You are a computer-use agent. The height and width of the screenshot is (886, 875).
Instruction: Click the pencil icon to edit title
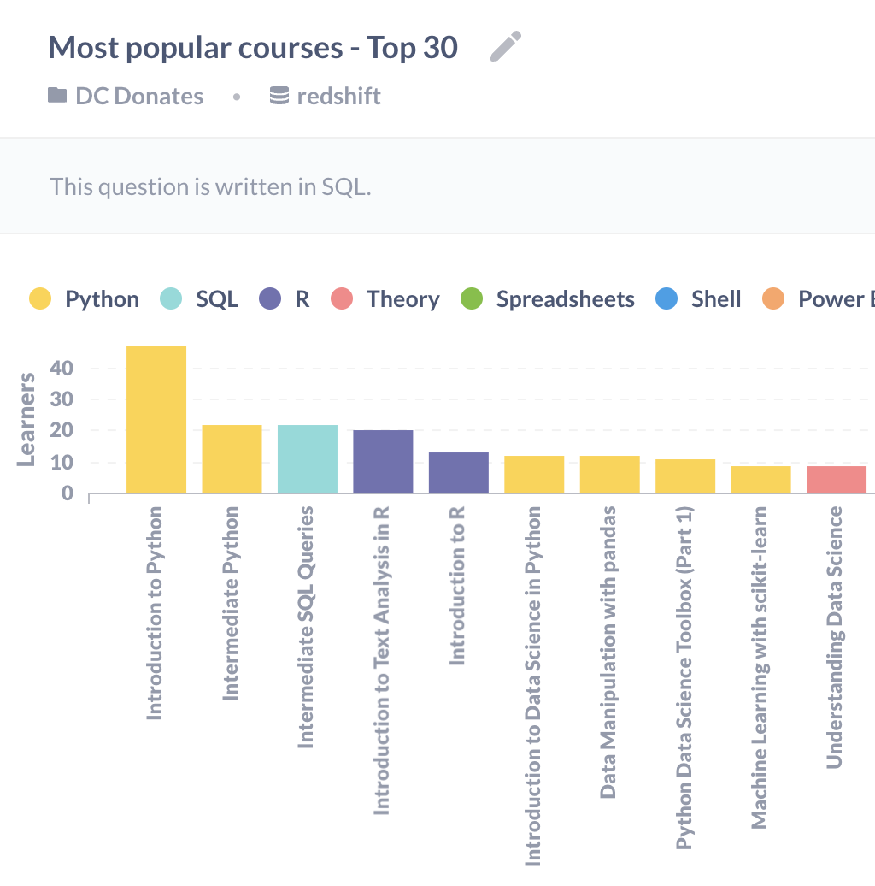pos(506,45)
